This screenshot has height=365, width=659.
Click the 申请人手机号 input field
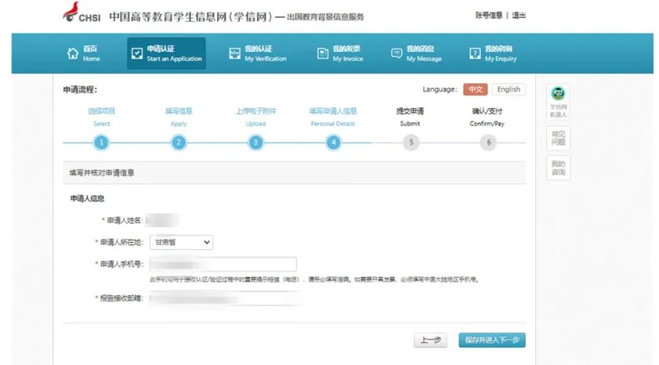pos(223,264)
